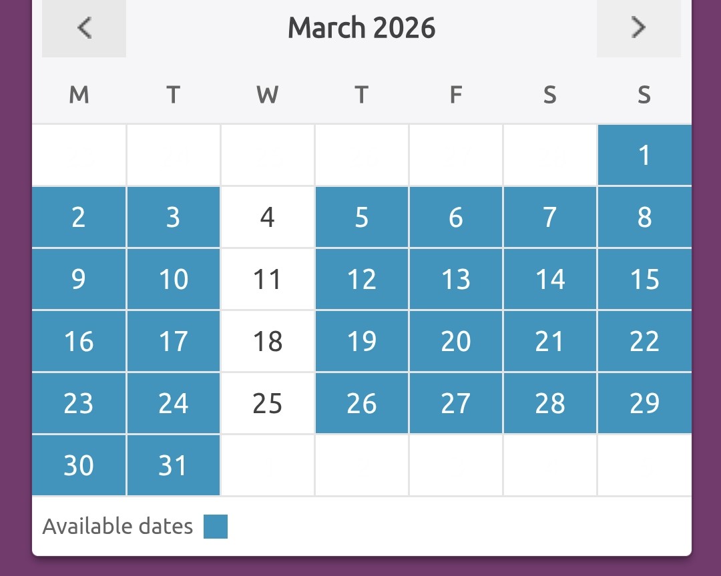This screenshot has width=721, height=576.
Task: Advance to next month arrow
Action: click(639, 28)
